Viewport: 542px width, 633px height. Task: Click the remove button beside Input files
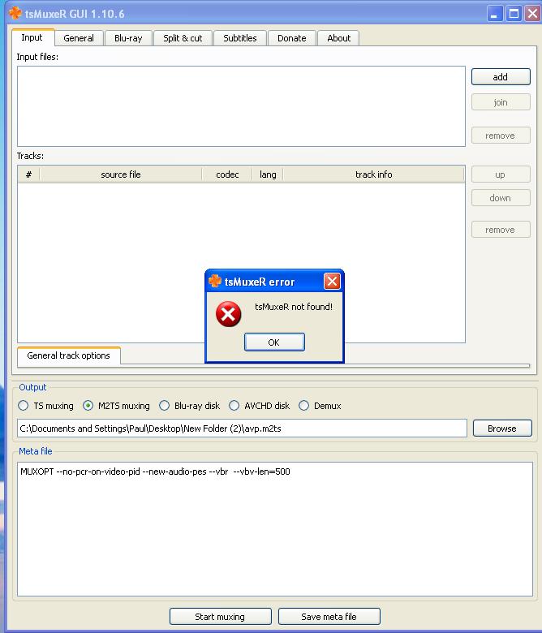(x=501, y=136)
